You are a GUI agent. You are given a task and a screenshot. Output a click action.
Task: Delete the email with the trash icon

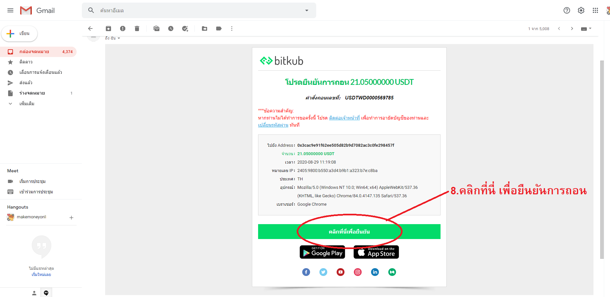pyautogui.click(x=137, y=29)
